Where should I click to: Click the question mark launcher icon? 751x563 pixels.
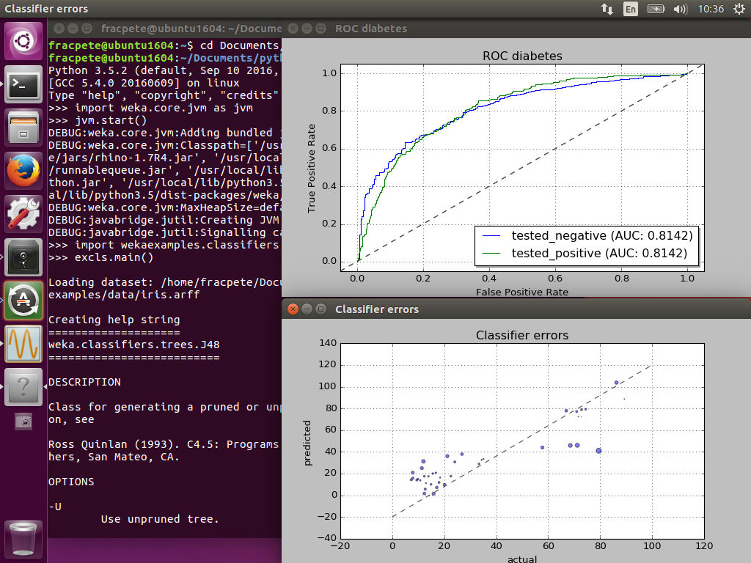pyautogui.click(x=24, y=386)
